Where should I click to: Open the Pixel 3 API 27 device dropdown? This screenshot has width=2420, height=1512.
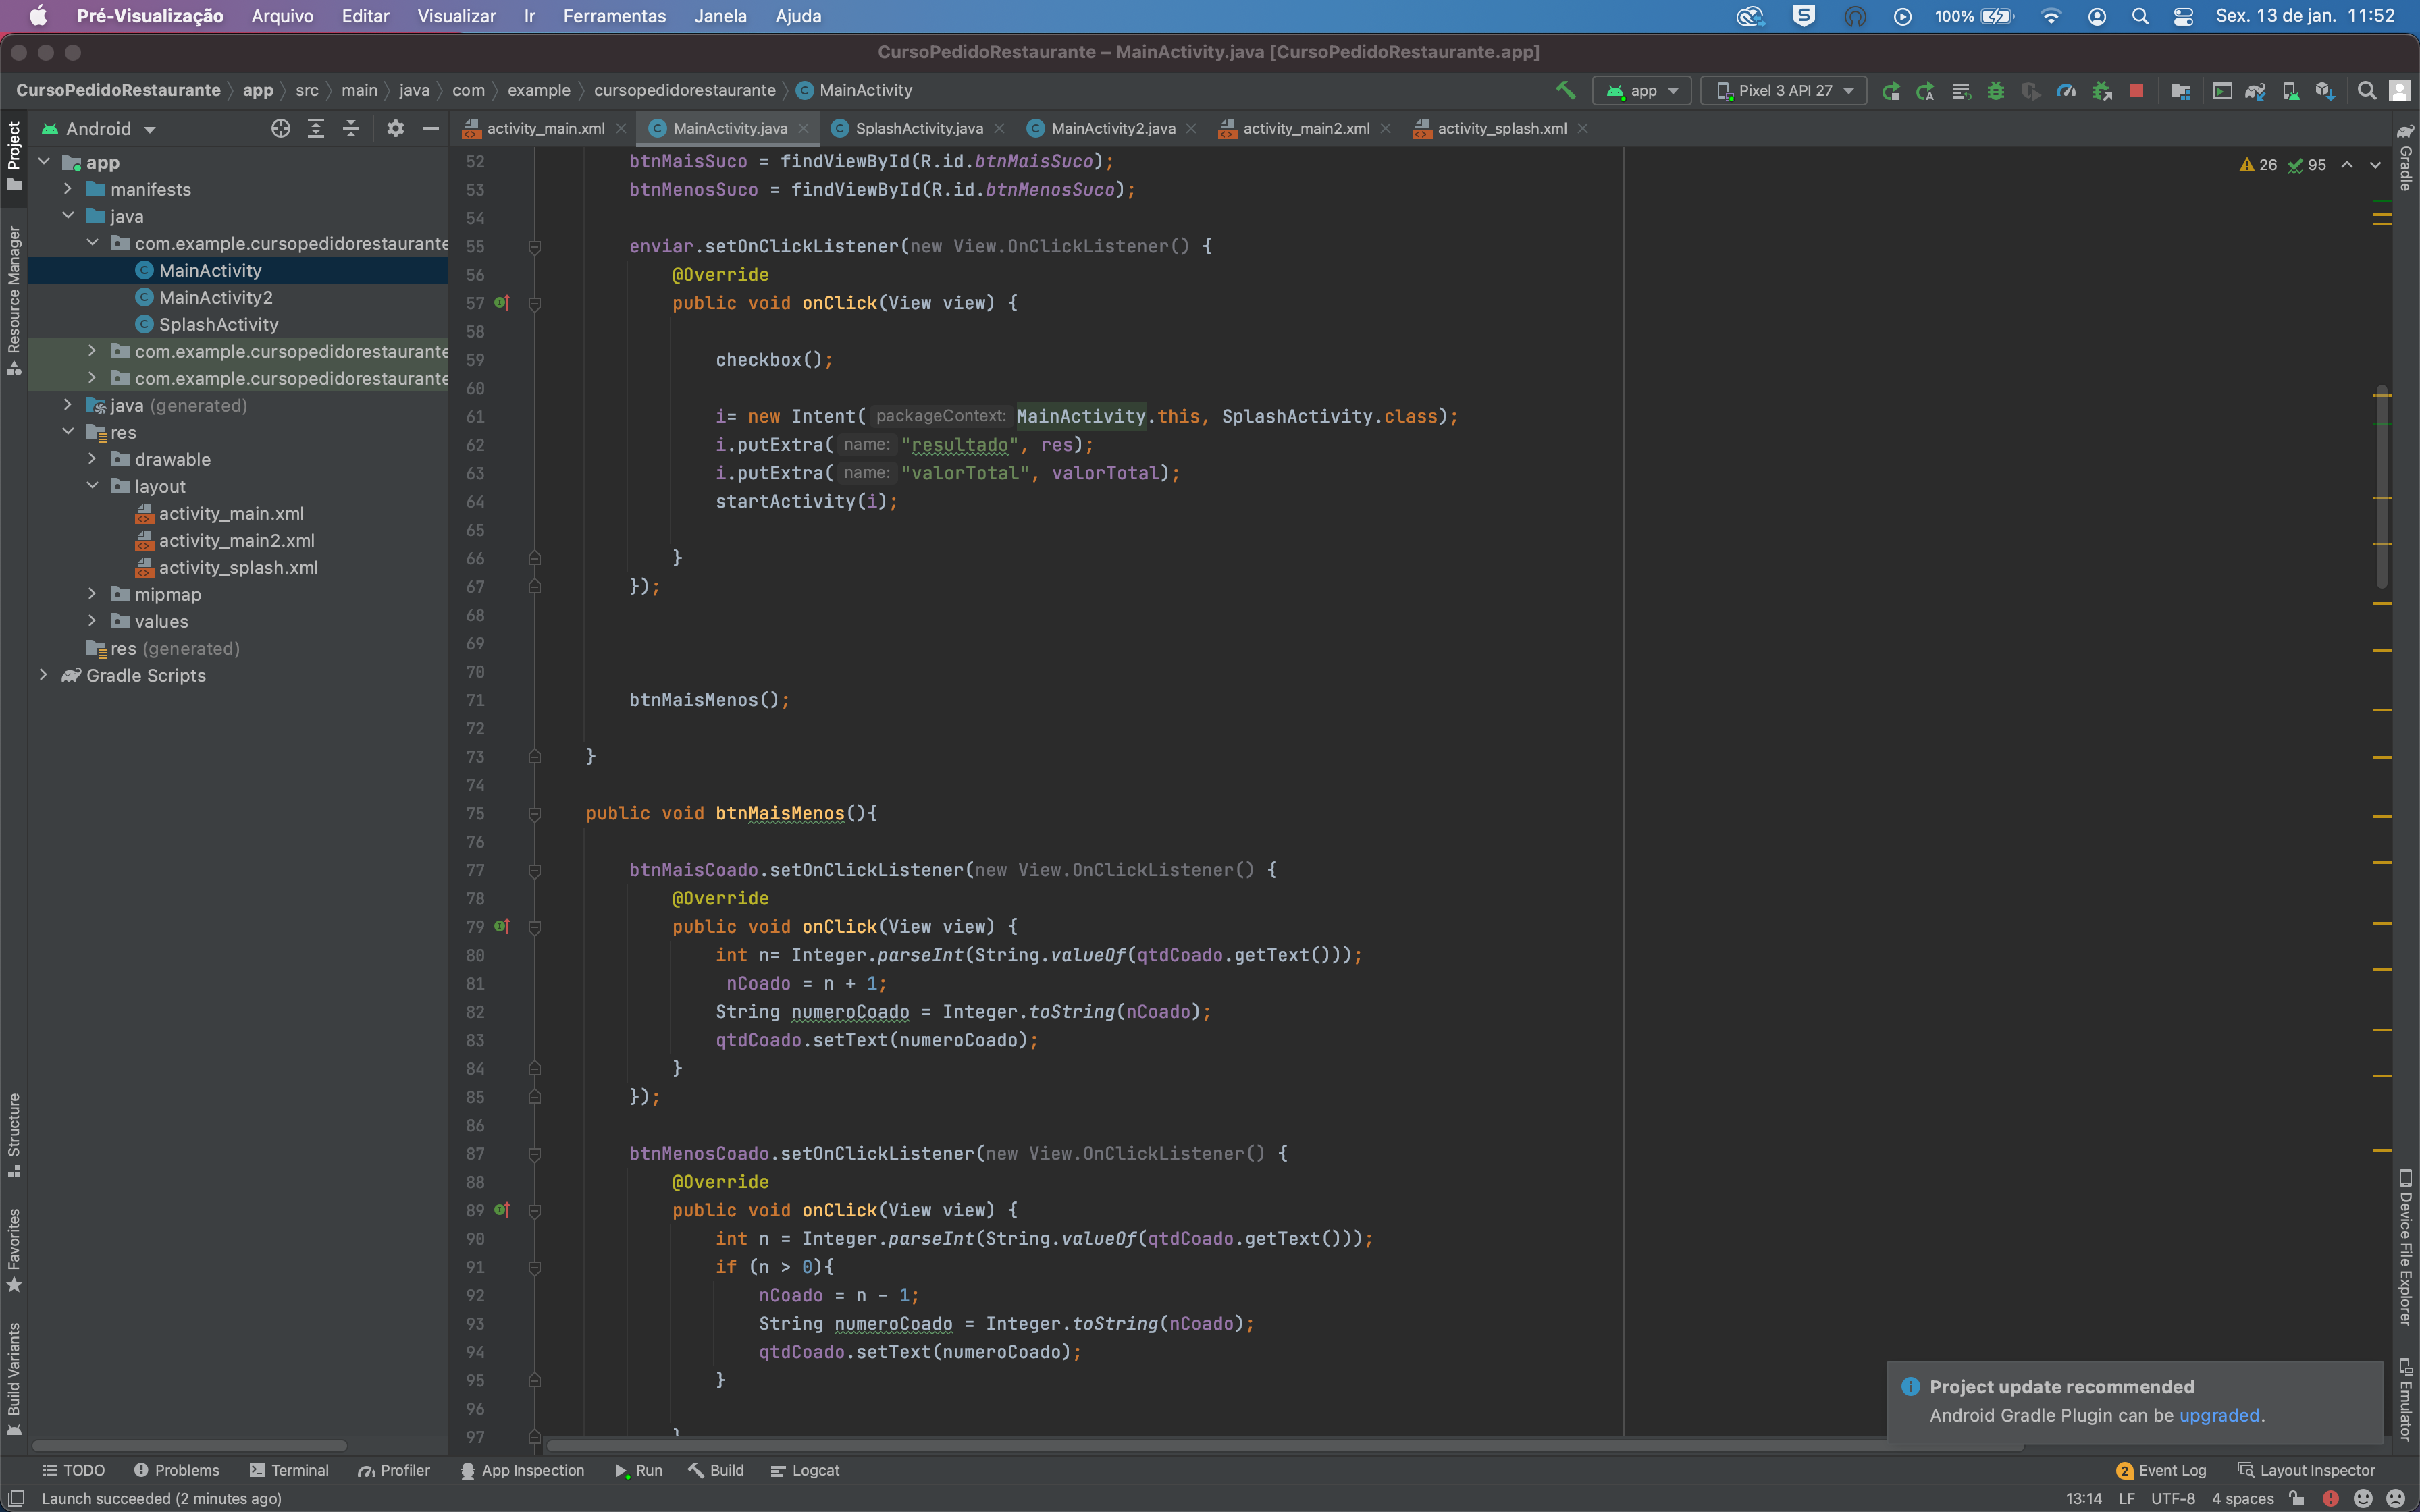point(1784,91)
